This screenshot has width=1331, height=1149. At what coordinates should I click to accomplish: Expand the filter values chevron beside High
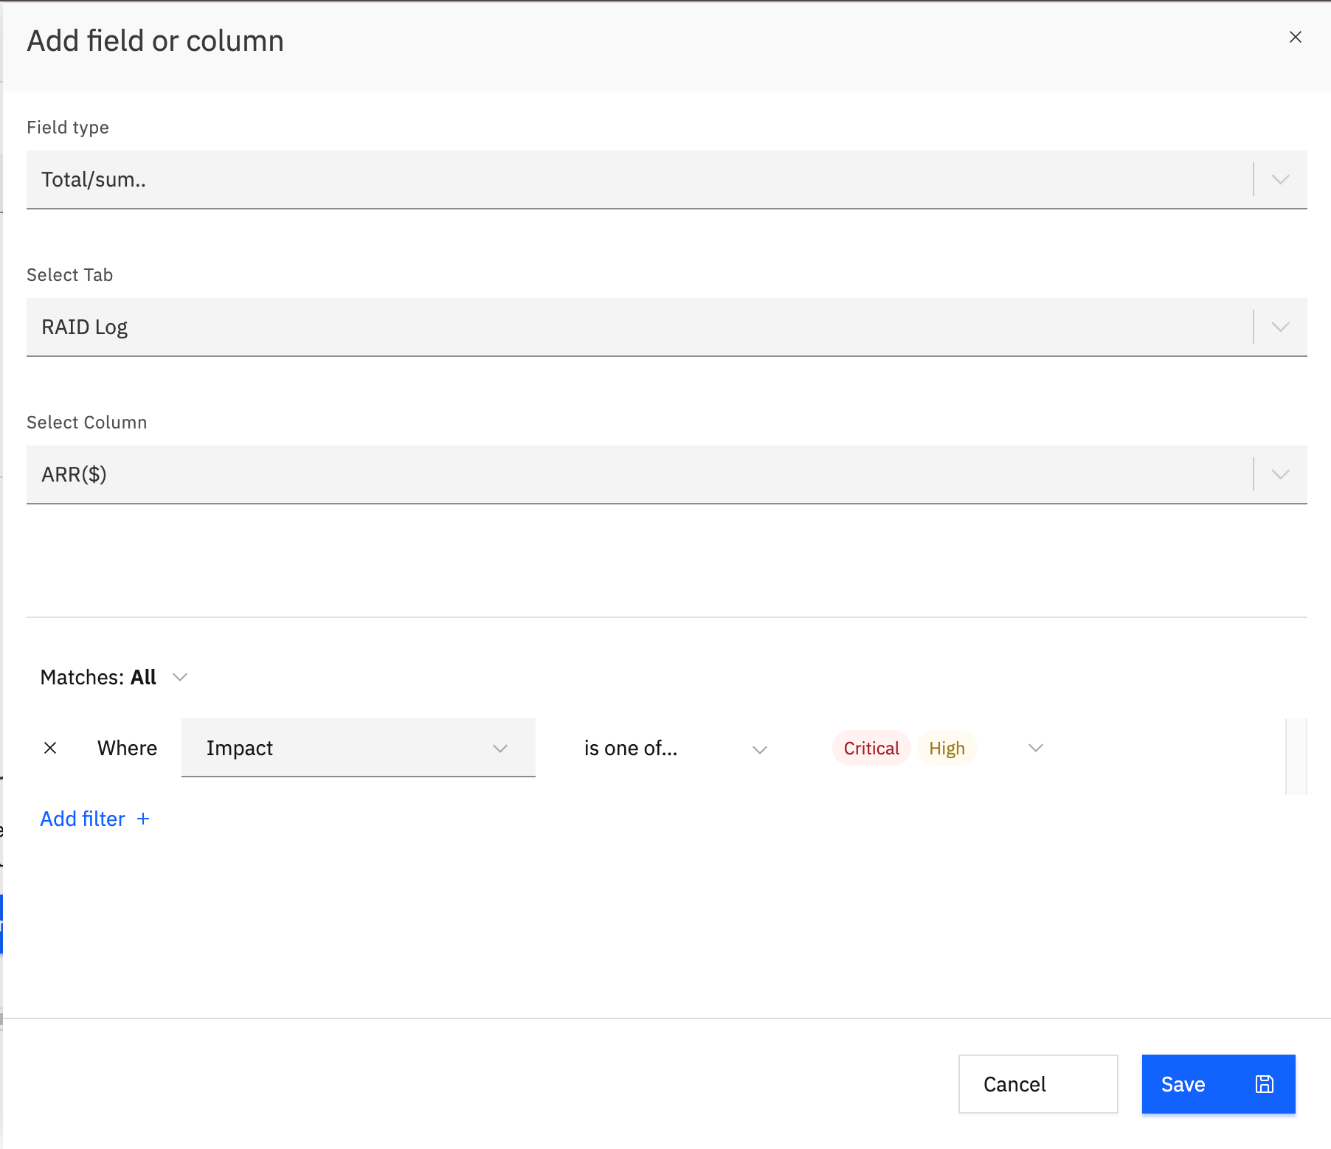1036,748
